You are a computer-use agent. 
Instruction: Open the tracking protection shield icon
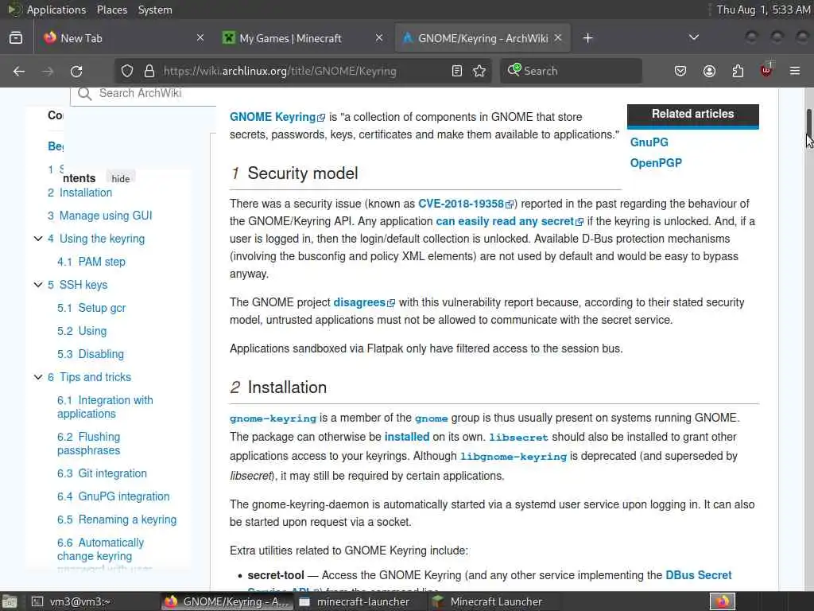(x=127, y=71)
